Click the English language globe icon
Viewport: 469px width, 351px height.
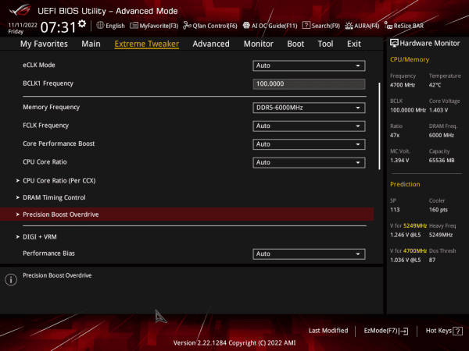tap(100, 25)
